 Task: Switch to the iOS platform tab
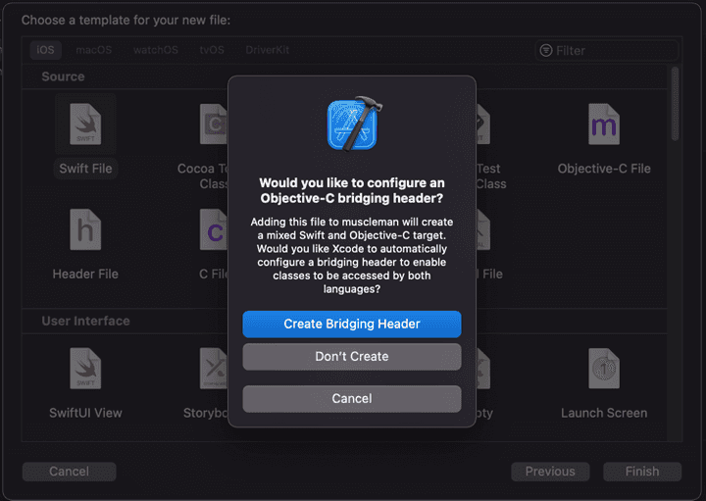pyautogui.click(x=45, y=50)
